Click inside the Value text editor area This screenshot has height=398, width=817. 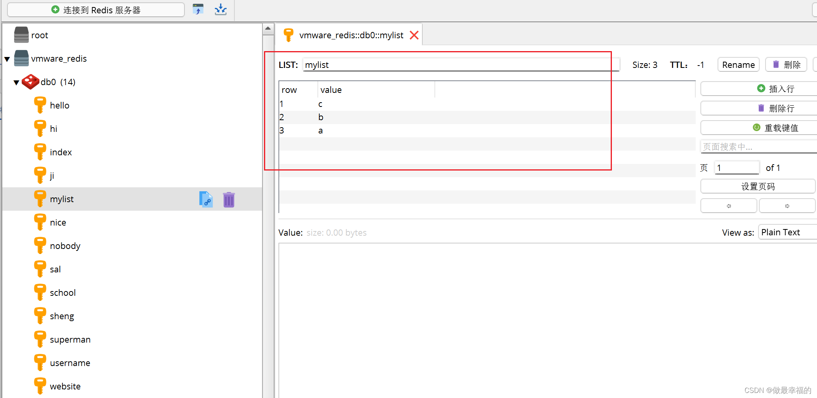tap(548, 320)
